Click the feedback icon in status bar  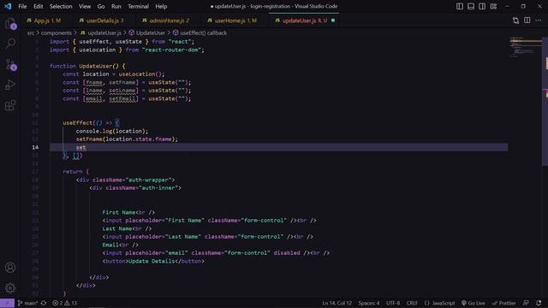click(x=526, y=303)
